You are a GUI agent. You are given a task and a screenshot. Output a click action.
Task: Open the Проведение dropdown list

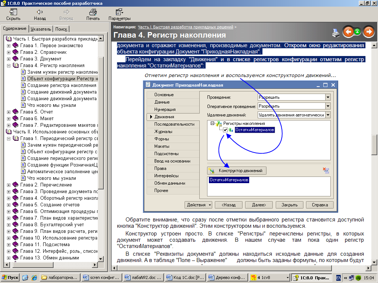[x=328, y=97]
